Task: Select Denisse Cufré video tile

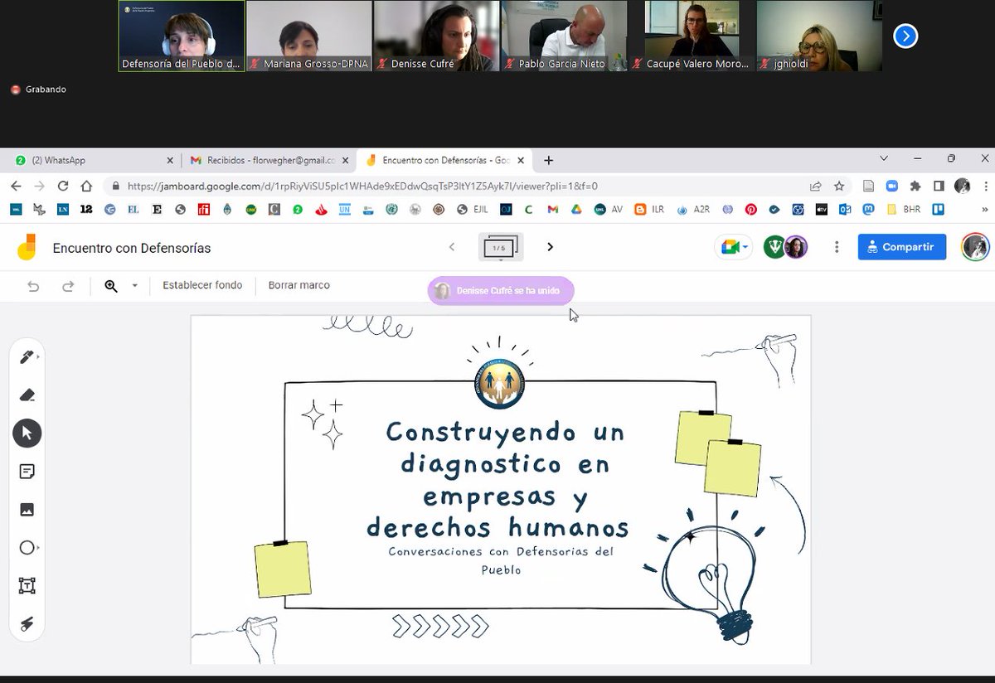Action: [436, 36]
